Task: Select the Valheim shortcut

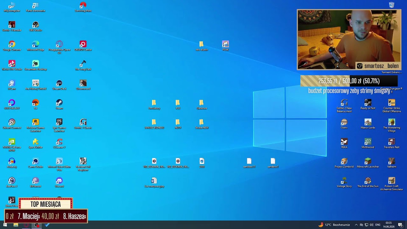Action: tap(392, 163)
